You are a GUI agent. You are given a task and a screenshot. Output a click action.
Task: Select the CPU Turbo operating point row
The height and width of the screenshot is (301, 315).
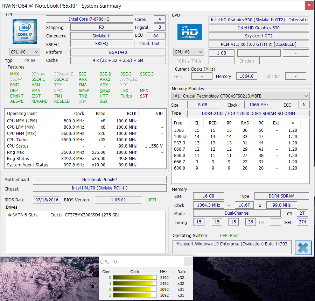[x=85, y=140]
